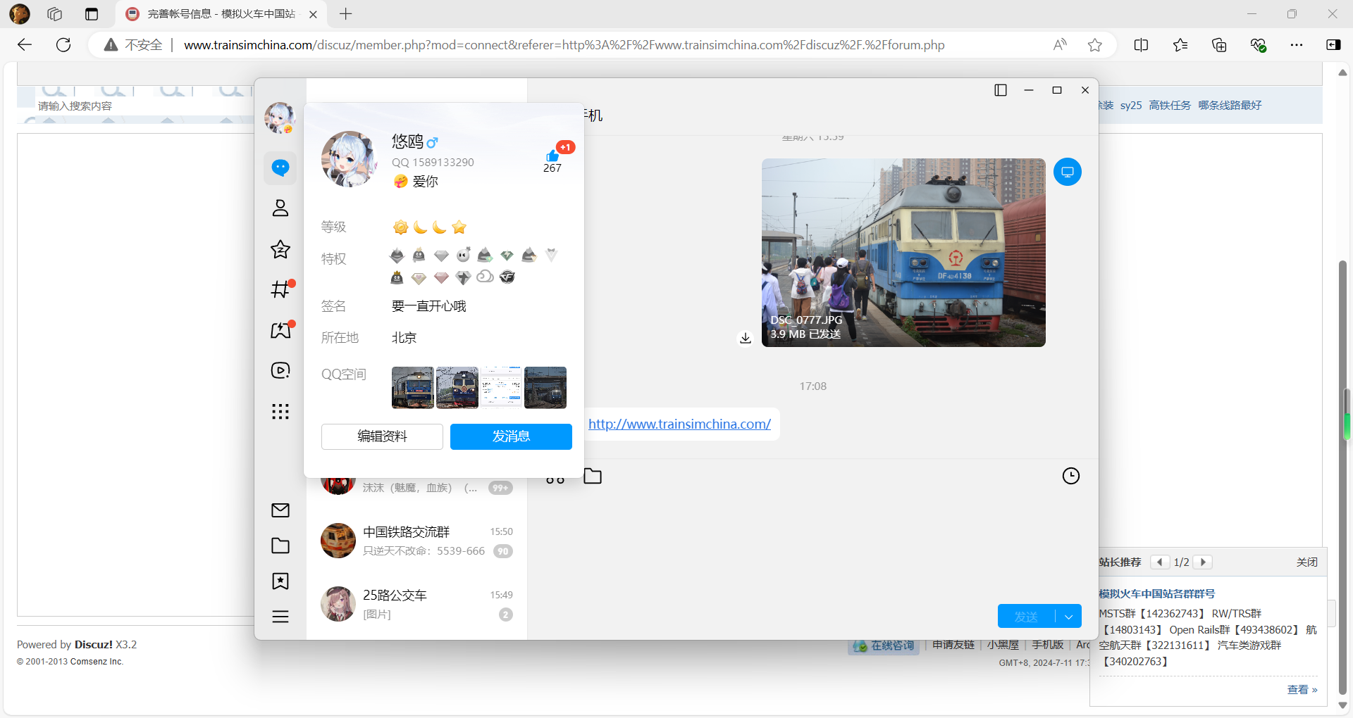This screenshot has height=718, width=1353.
Task: Open browser read aloud icon
Action: [1060, 45]
